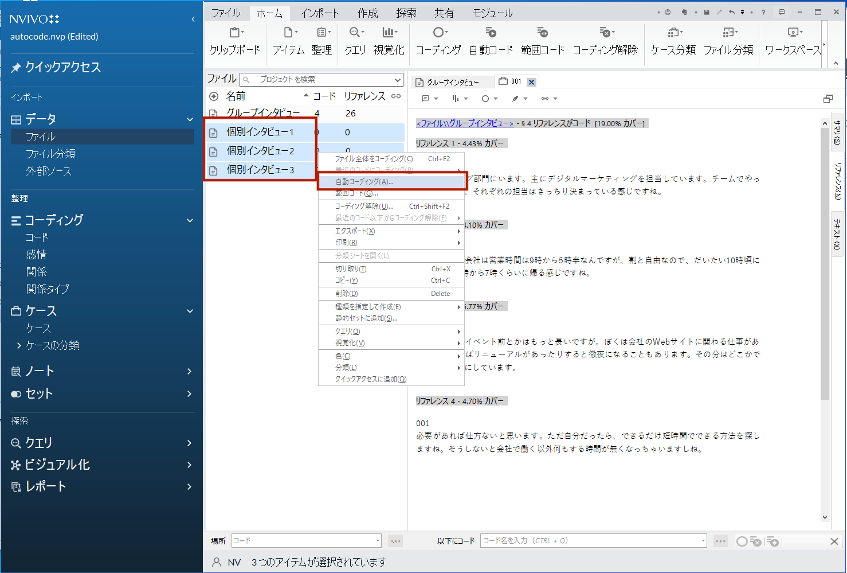Collapse the データ section in navigation

(x=190, y=119)
